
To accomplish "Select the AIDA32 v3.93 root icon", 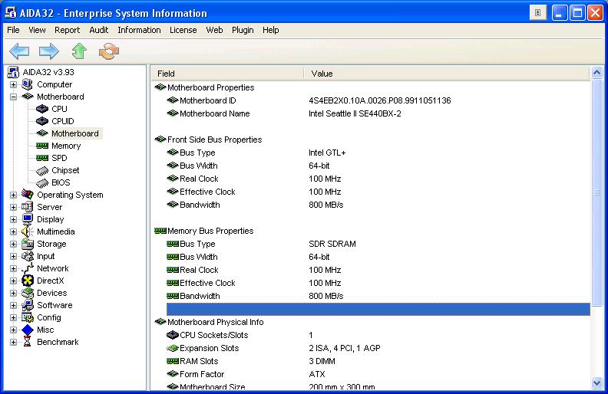I will click(13, 72).
